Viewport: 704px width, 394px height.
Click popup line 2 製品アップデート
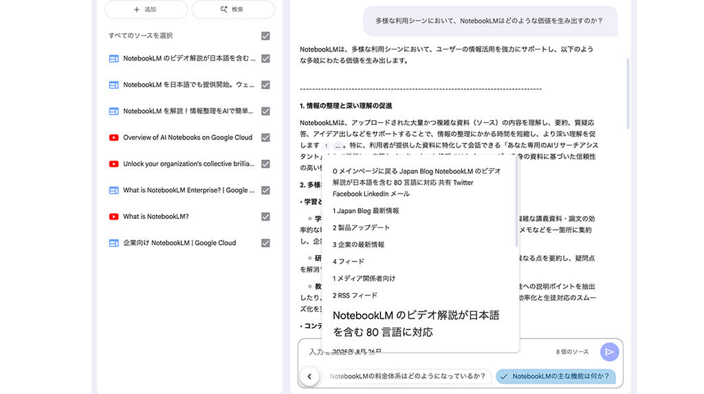click(361, 228)
